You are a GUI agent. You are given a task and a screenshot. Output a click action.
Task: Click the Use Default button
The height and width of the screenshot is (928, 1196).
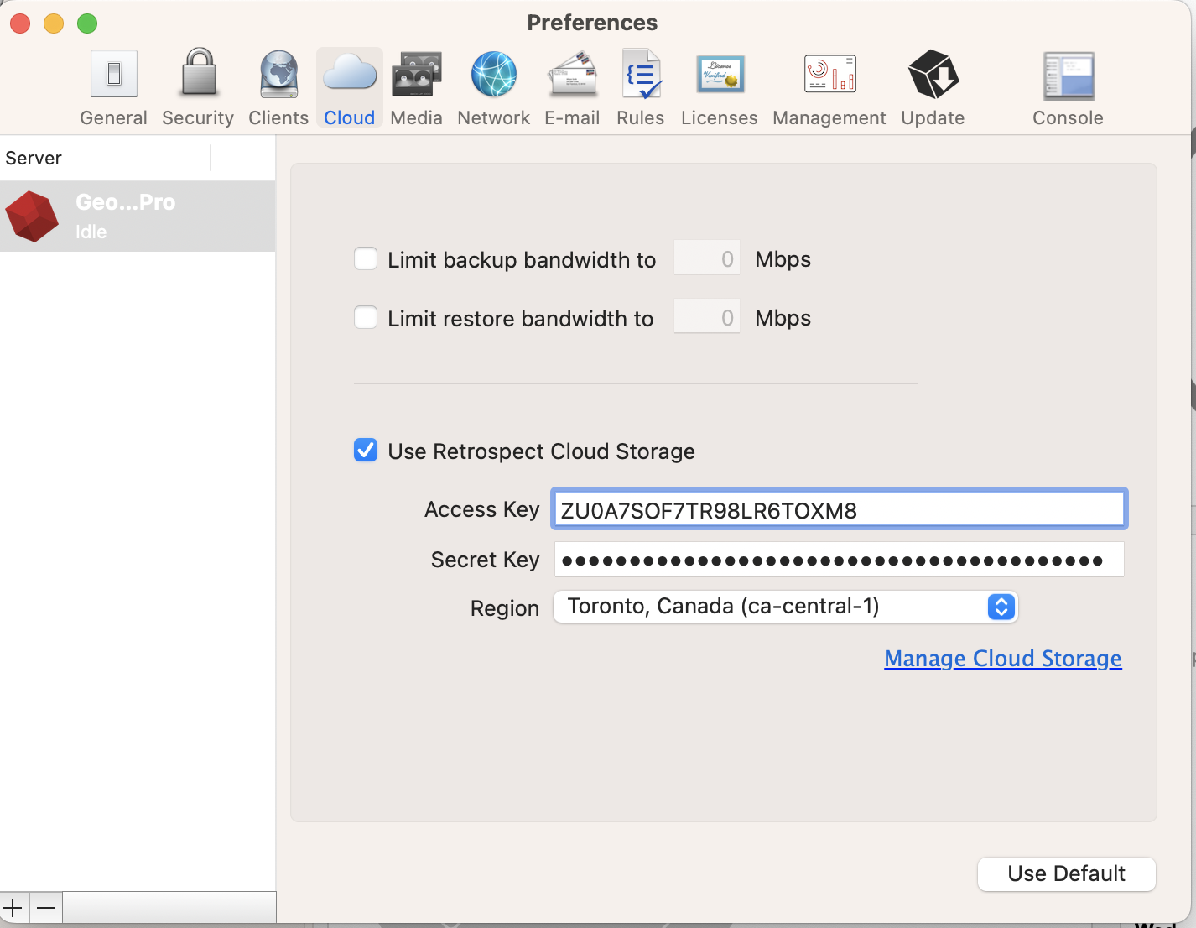click(x=1067, y=873)
